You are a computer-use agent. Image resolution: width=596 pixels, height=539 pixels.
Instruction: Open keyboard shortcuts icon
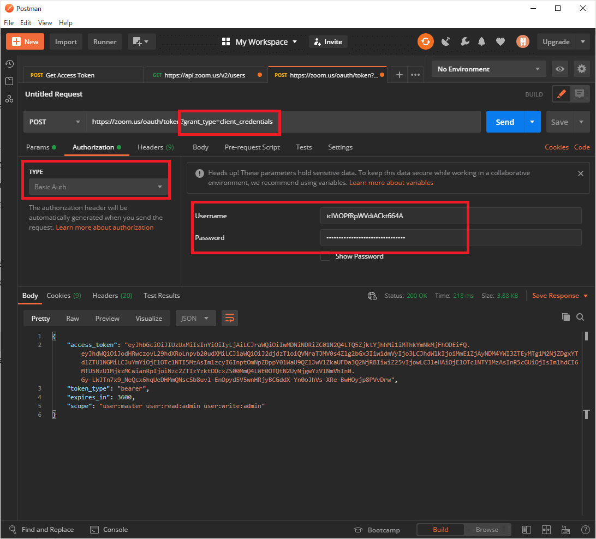565,530
